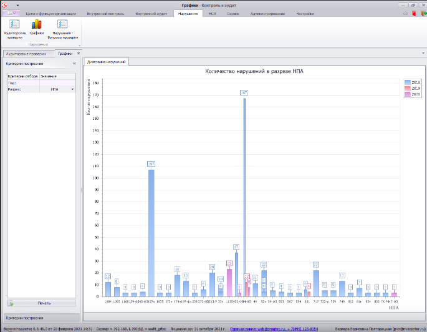Viewport: 427px width, 332px height.
Task: Toggle the 2018 series legend marker
Action: click(x=408, y=82)
